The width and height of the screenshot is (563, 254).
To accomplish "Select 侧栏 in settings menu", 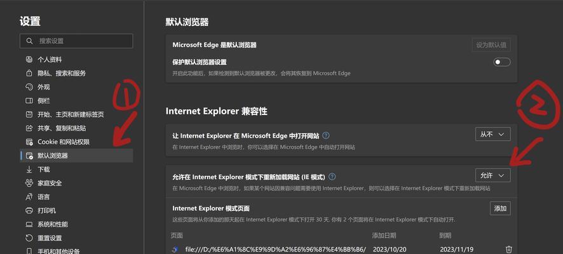I will (76, 101).
